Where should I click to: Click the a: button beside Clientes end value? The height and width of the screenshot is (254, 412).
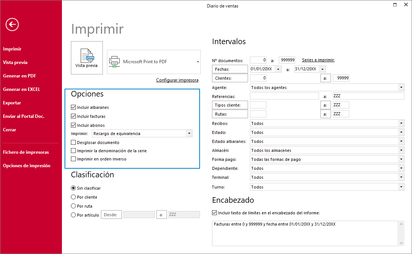(x=326, y=78)
